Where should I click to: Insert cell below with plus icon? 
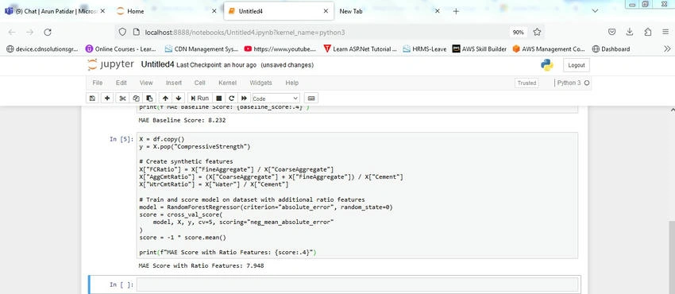click(x=106, y=99)
